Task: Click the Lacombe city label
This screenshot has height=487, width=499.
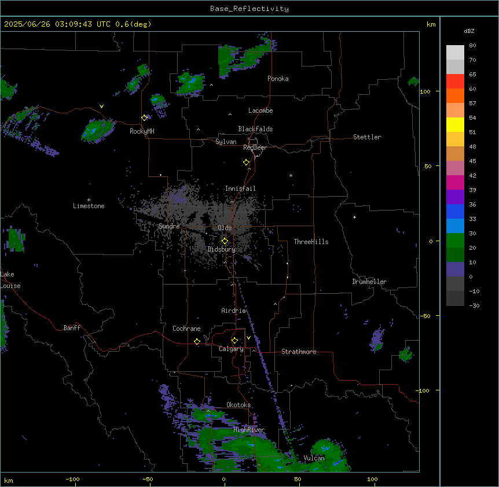Action: [260, 110]
